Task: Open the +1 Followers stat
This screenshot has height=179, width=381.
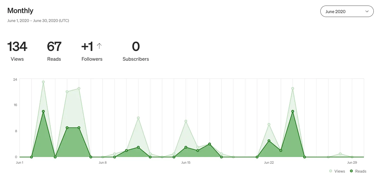Action: [92, 51]
